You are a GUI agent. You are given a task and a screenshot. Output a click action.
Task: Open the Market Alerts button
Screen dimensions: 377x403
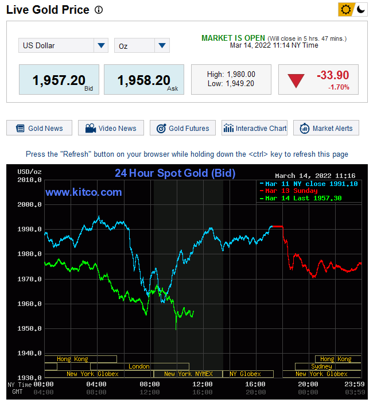pos(326,128)
